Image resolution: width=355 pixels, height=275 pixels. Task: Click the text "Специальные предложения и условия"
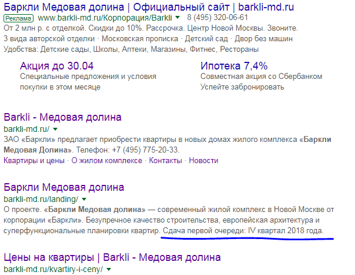pos(88,77)
